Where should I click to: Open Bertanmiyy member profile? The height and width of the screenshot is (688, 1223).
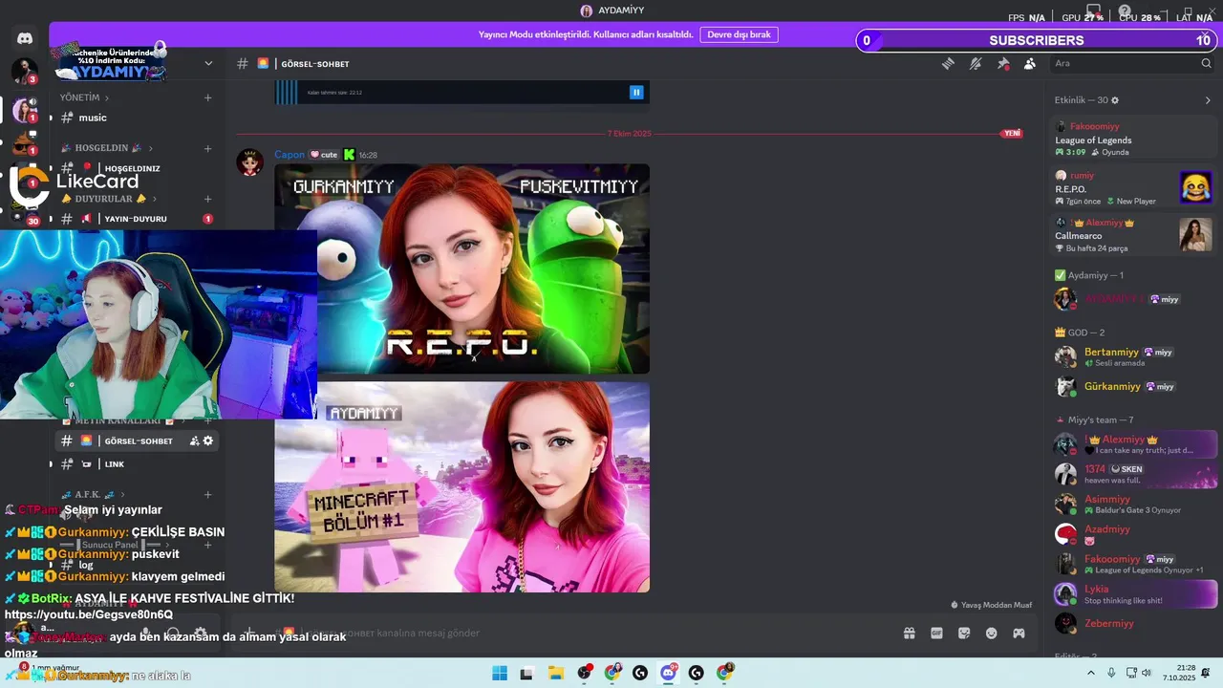coord(1135,357)
